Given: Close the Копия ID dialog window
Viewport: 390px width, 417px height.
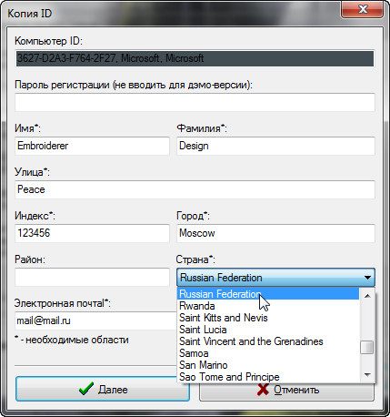Looking at the screenshot, I should pos(363,9).
